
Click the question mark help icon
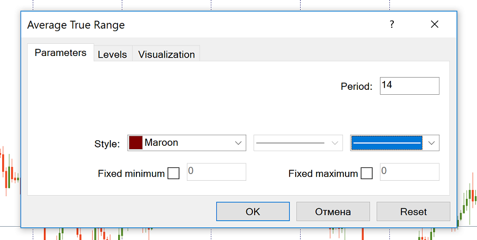[392, 24]
